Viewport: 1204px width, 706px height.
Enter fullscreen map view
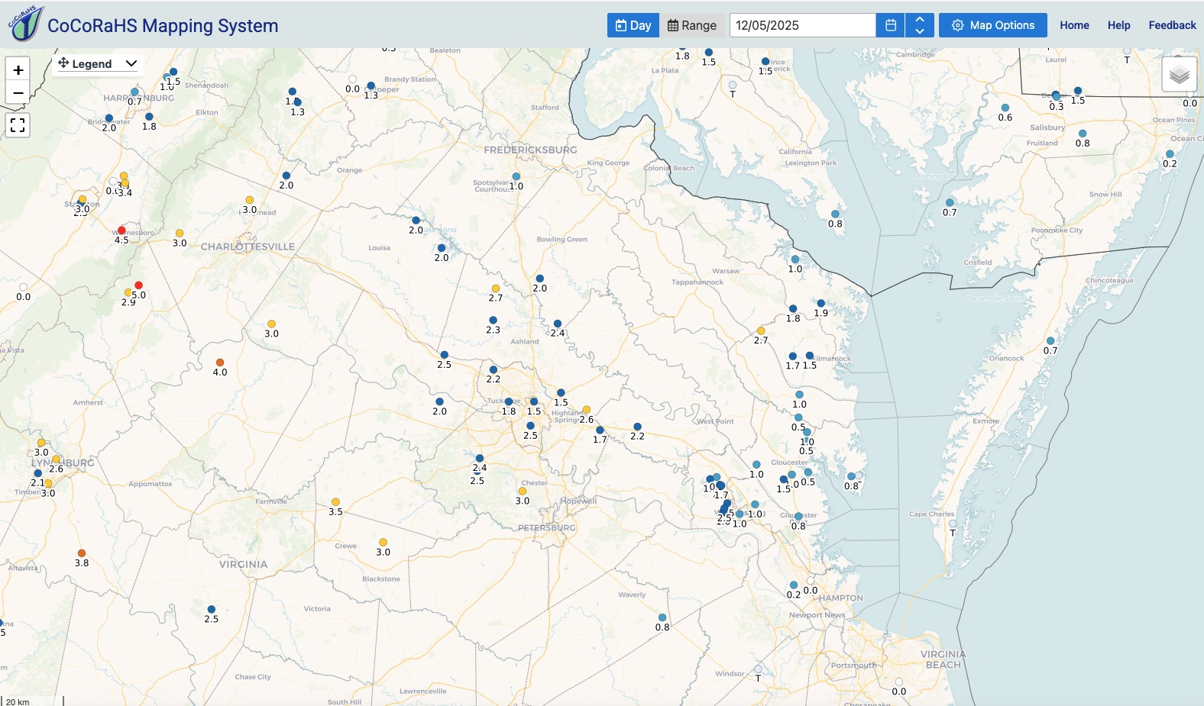click(x=18, y=125)
